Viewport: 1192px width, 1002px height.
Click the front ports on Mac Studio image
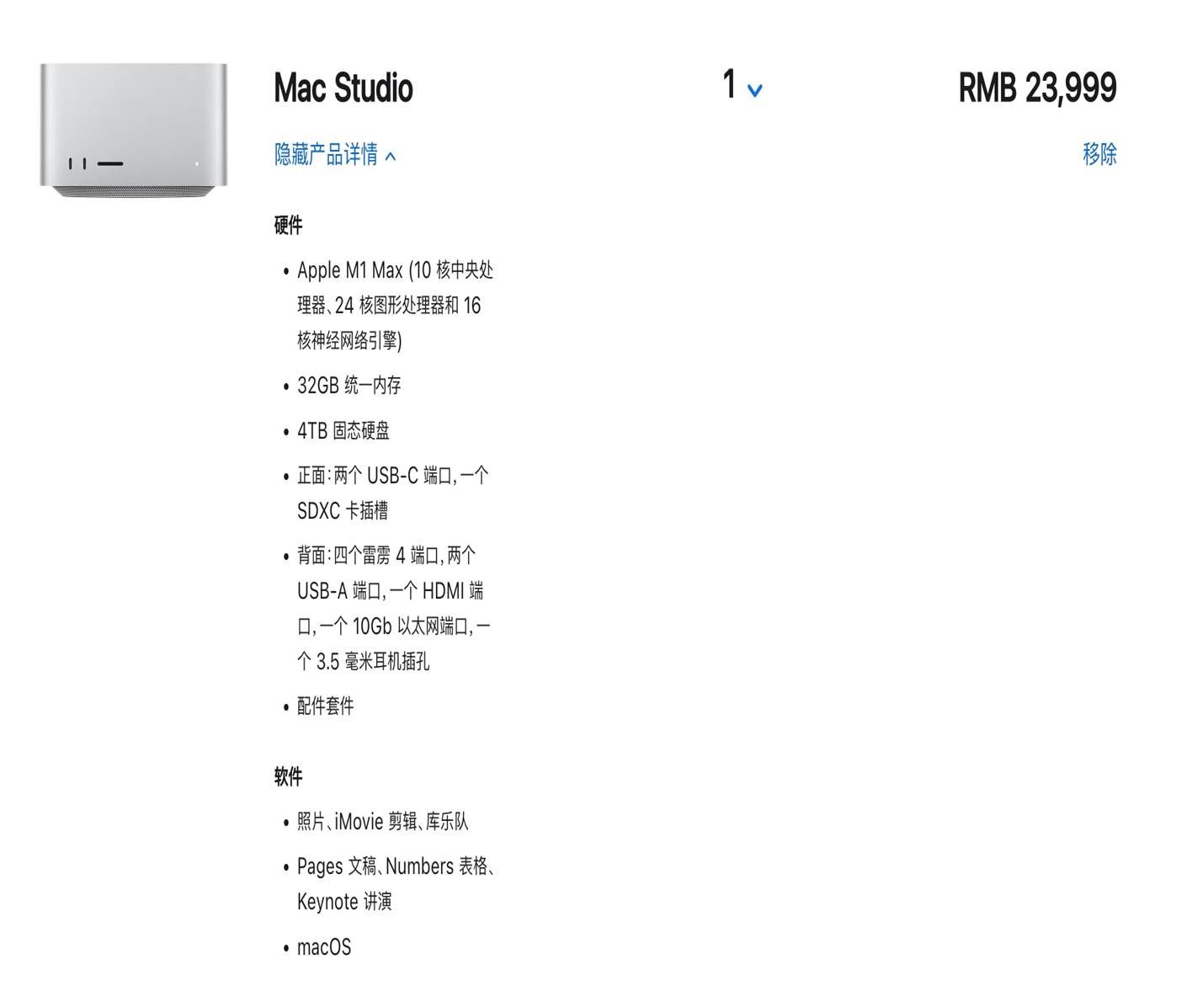pos(96,163)
